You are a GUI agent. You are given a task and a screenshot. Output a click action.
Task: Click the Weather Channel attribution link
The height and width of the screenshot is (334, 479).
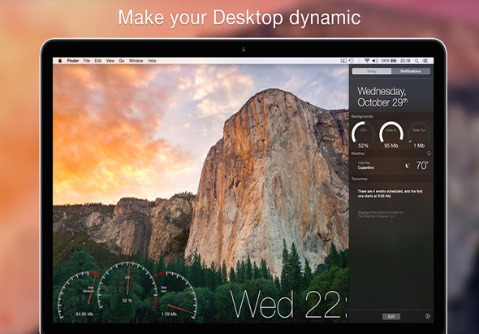(380, 214)
